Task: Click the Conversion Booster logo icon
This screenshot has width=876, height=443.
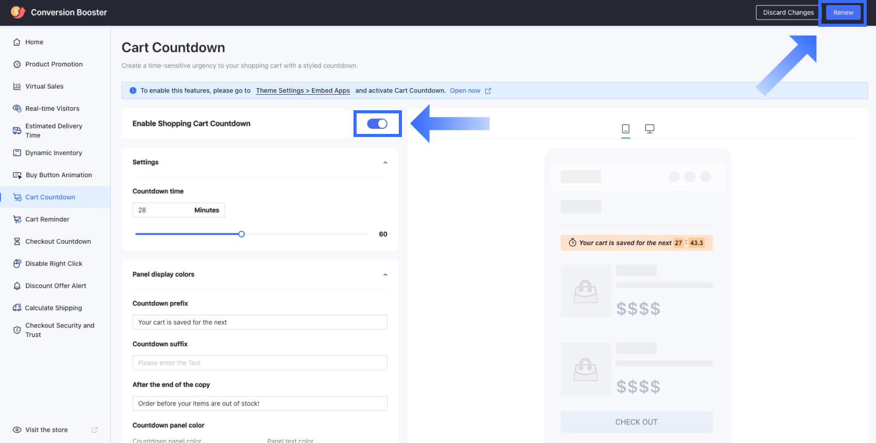Action: tap(18, 12)
